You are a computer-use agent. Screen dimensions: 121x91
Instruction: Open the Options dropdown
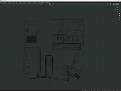pyautogui.click(x=118, y=6)
